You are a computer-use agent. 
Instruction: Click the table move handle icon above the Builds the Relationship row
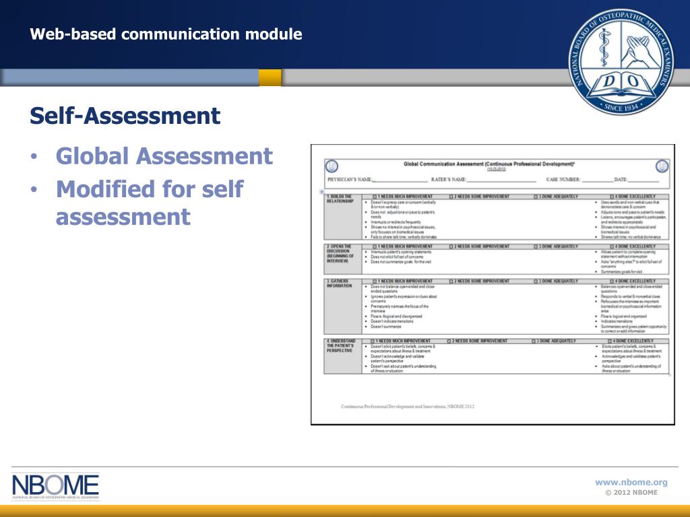tap(321, 192)
